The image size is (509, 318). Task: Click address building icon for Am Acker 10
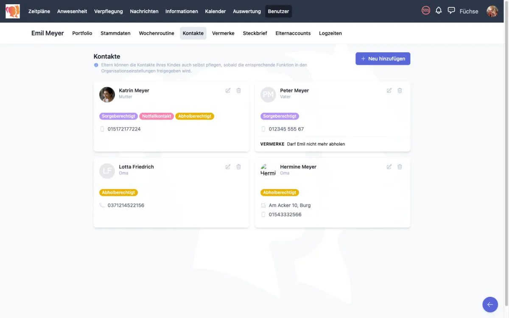click(263, 205)
